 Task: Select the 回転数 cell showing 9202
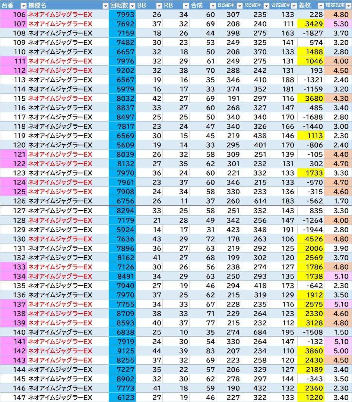coord(123,70)
